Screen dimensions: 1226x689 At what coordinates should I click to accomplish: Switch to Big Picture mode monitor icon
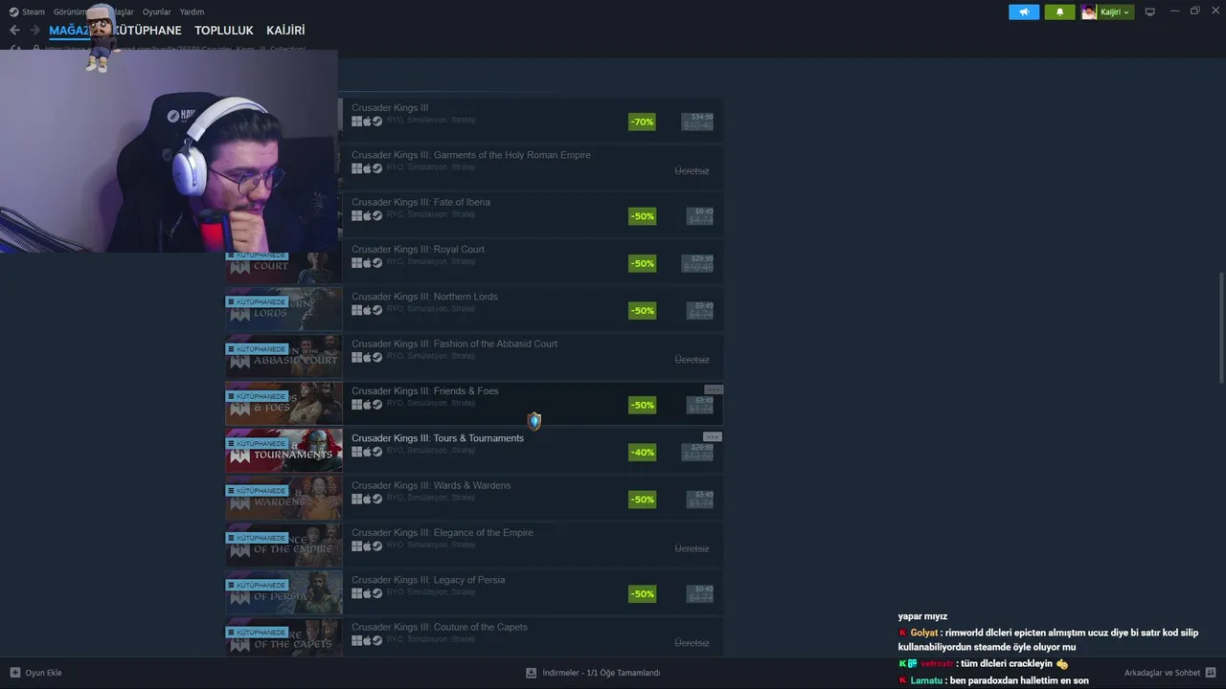tap(1149, 11)
